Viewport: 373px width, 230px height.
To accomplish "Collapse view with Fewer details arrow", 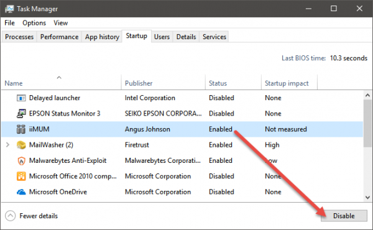I will [10, 216].
